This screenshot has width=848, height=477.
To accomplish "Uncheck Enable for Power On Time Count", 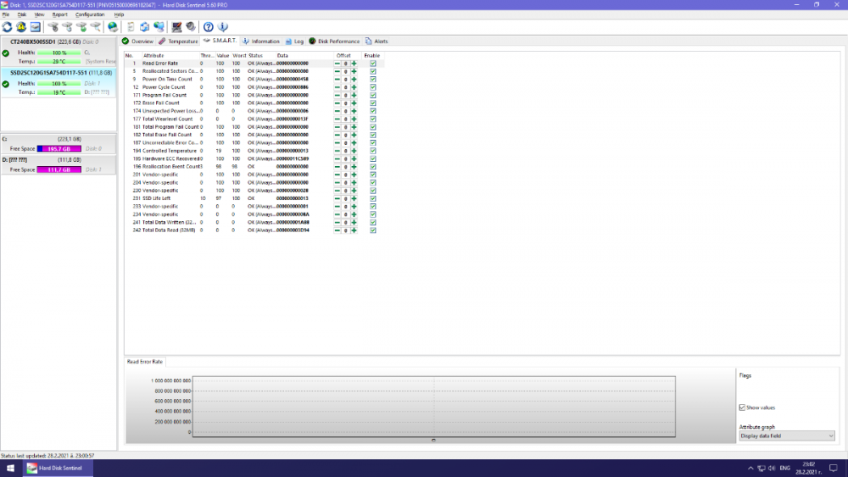I will pyautogui.click(x=373, y=79).
